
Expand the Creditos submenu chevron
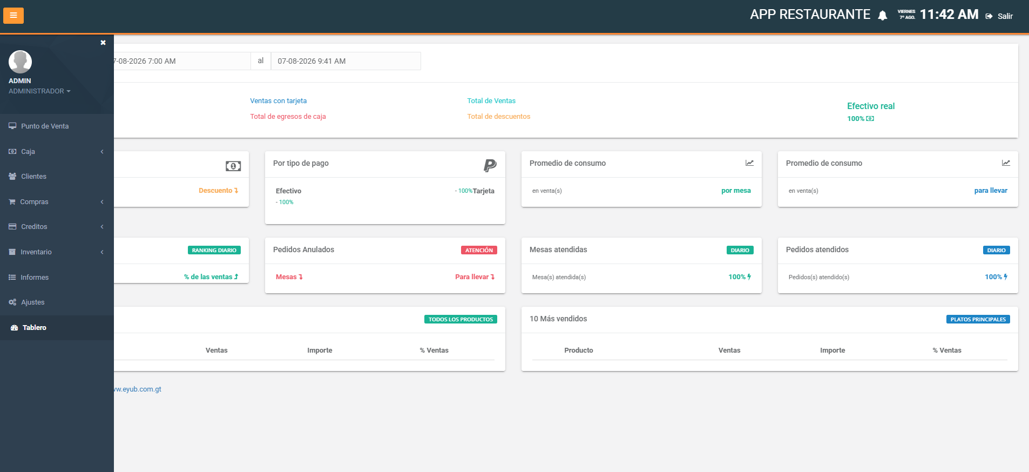point(102,227)
